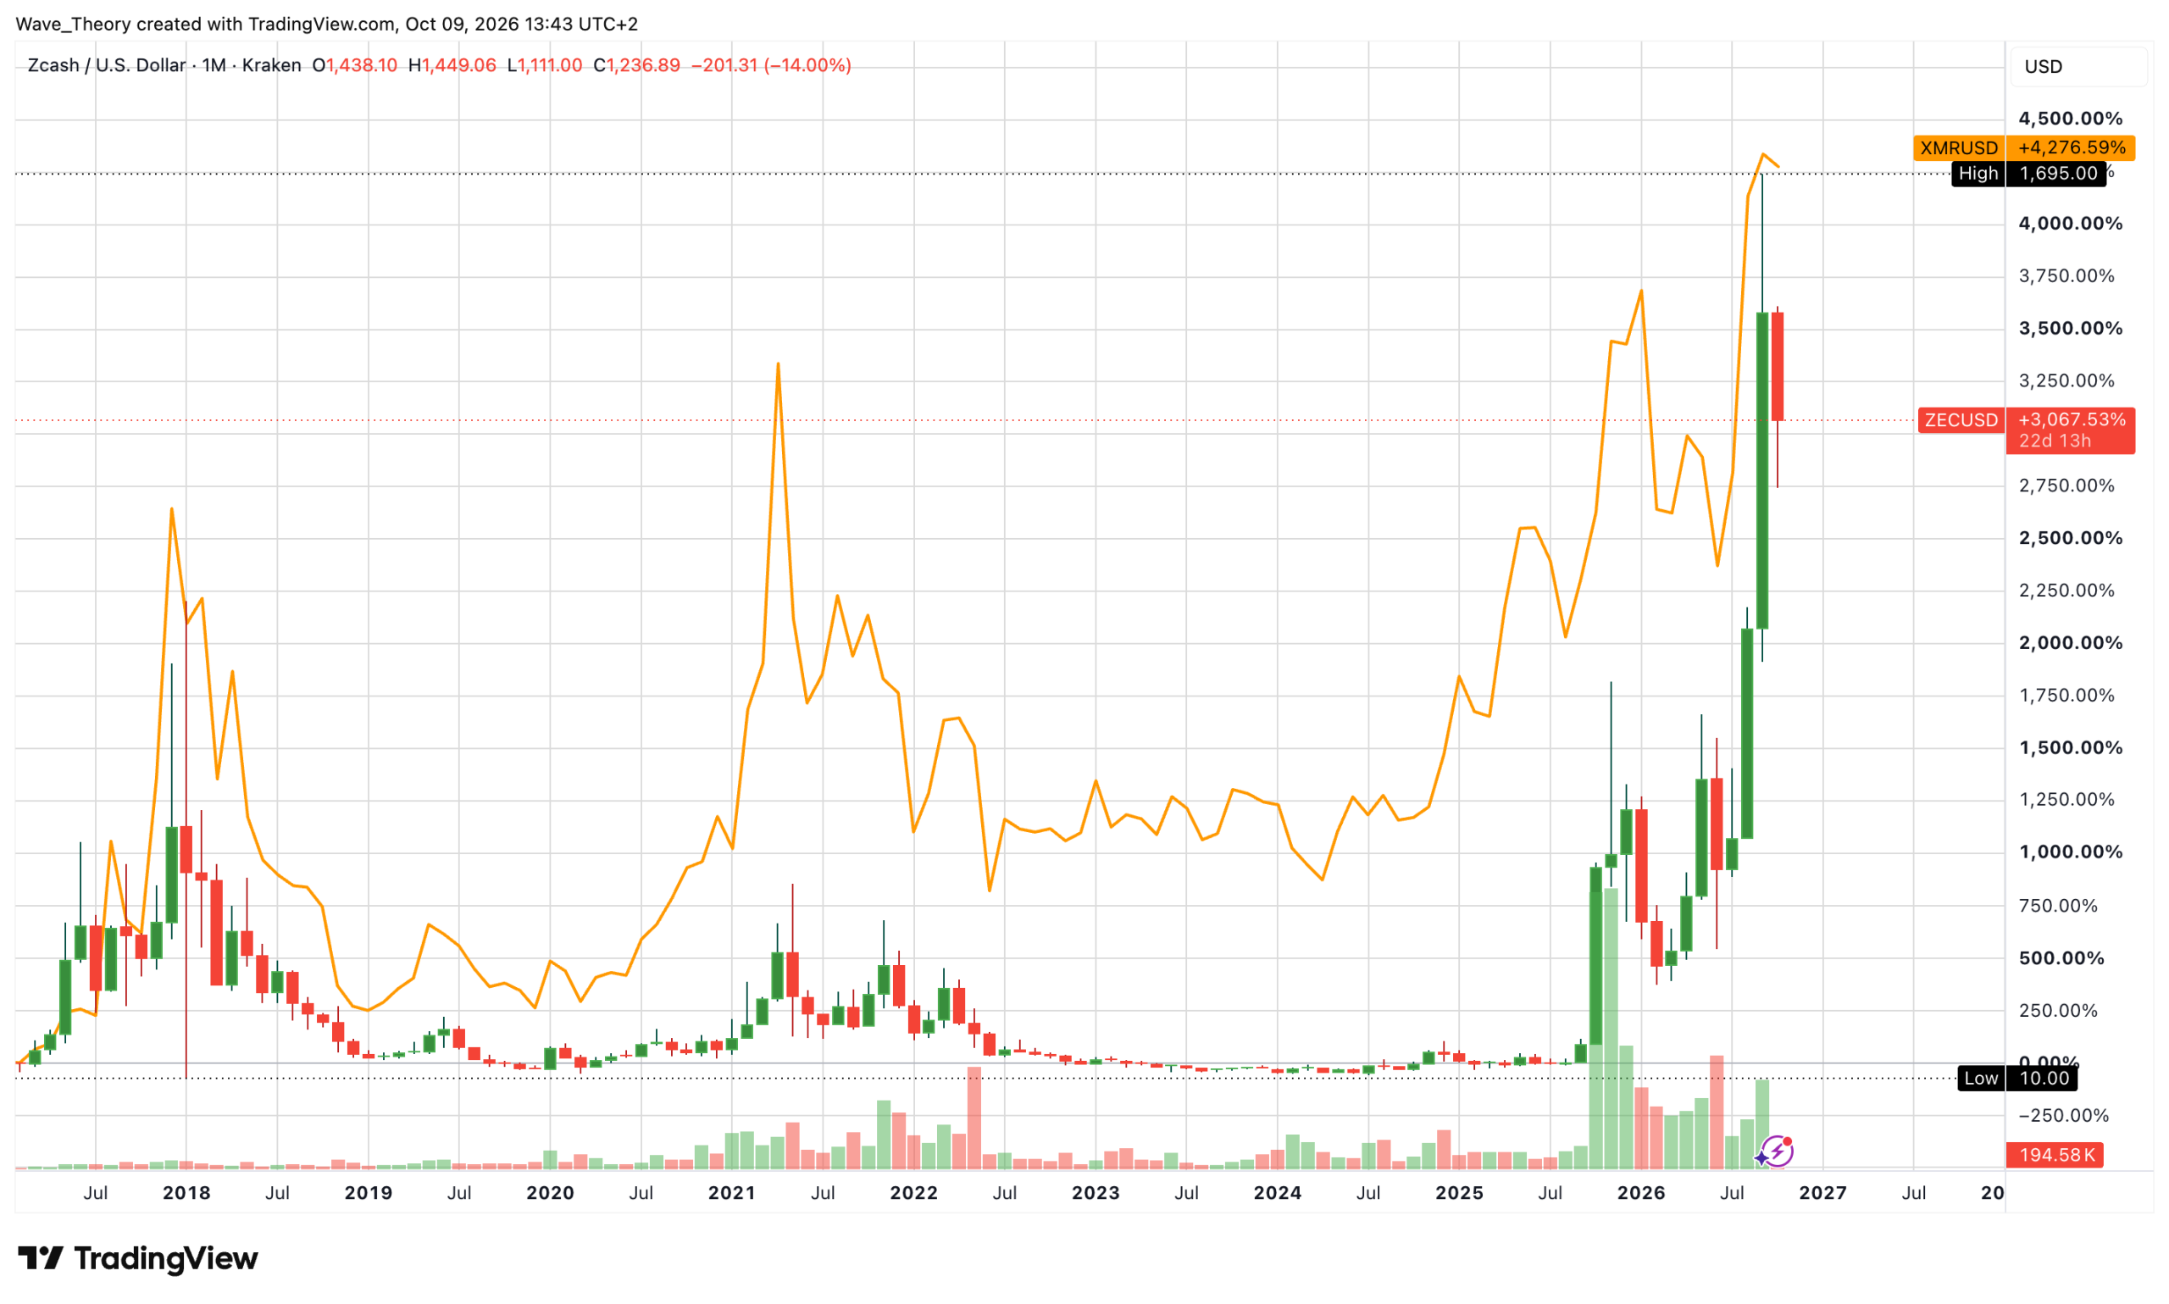Click the Low 10.00 marker label
The height and width of the screenshot is (1304, 2169).
[x=2017, y=1078]
